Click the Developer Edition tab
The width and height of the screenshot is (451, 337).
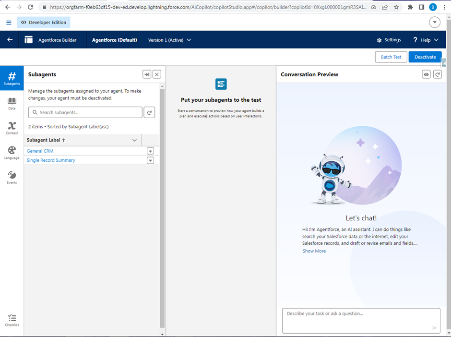(44, 23)
